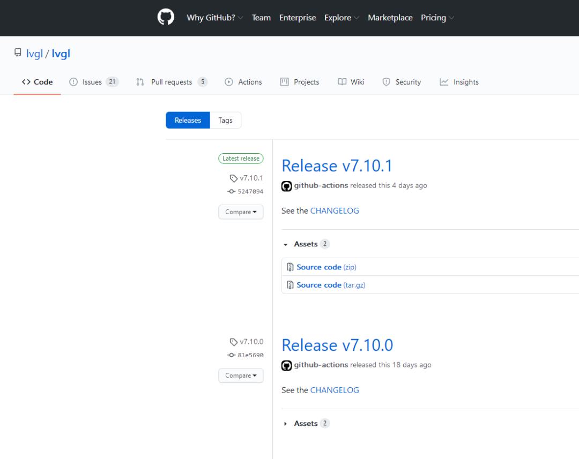Image resolution: width=579 pixels, height=459 pixels.
Task: Click the tag icon next to v7.10.1
Action: click(x=233, y=178)
